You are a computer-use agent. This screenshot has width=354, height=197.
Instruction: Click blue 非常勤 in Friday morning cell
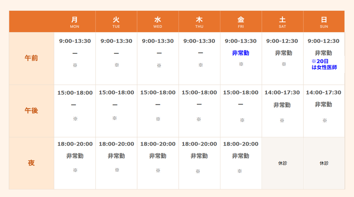point(241,53)
